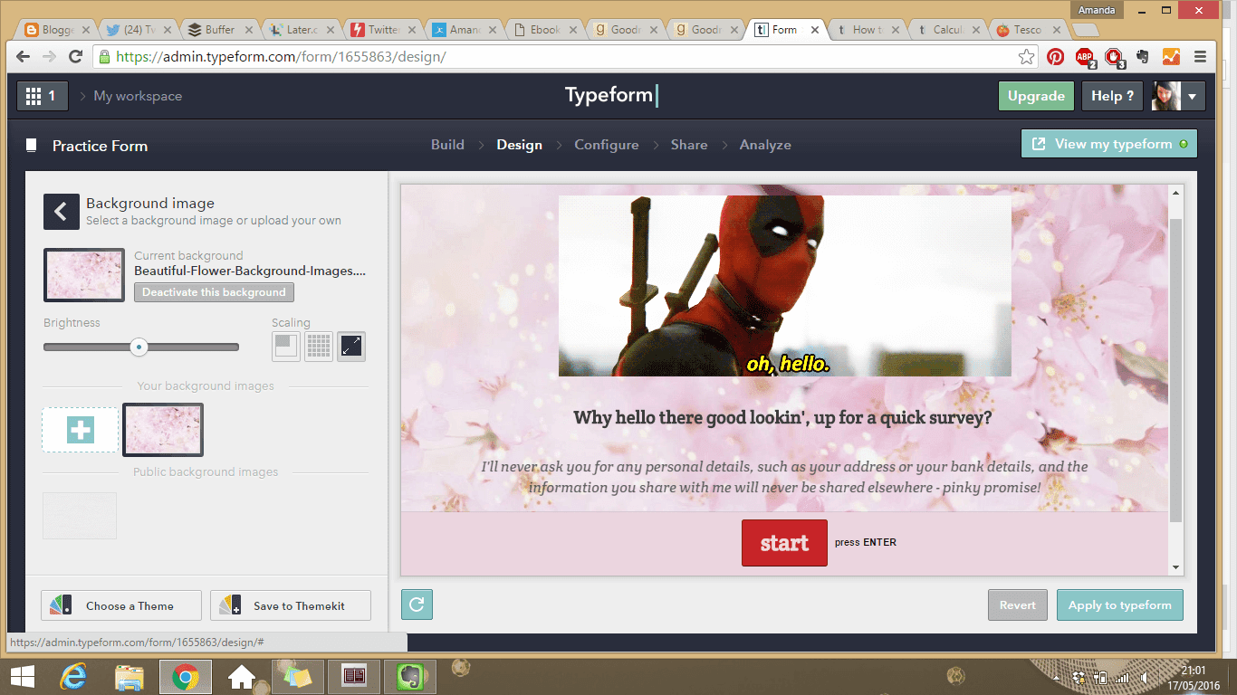The width and height of the screenshot is (1237, 695).
Task: Click the browser address bar URL
Action: point(281,57)
